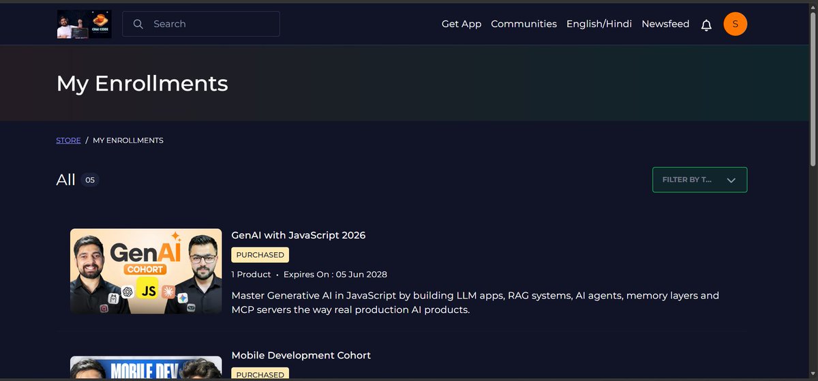Open the notifications bell

(706, 25)
